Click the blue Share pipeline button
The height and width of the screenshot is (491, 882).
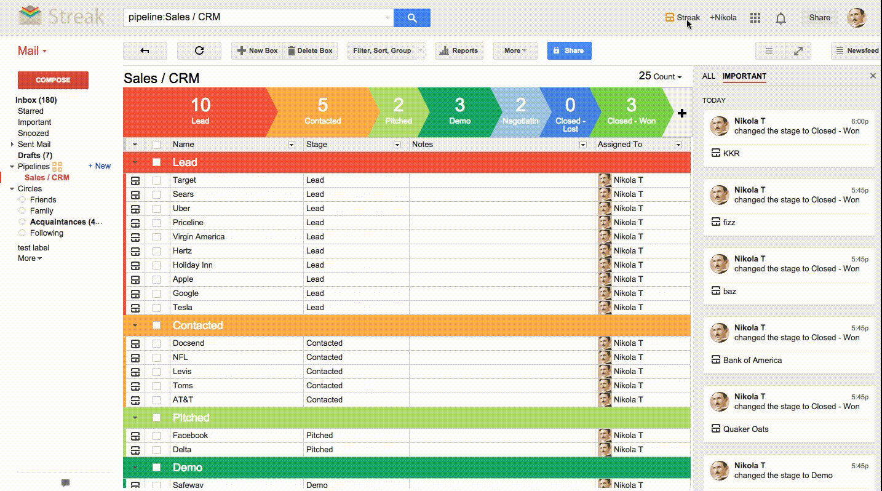(x=569, y=50)
